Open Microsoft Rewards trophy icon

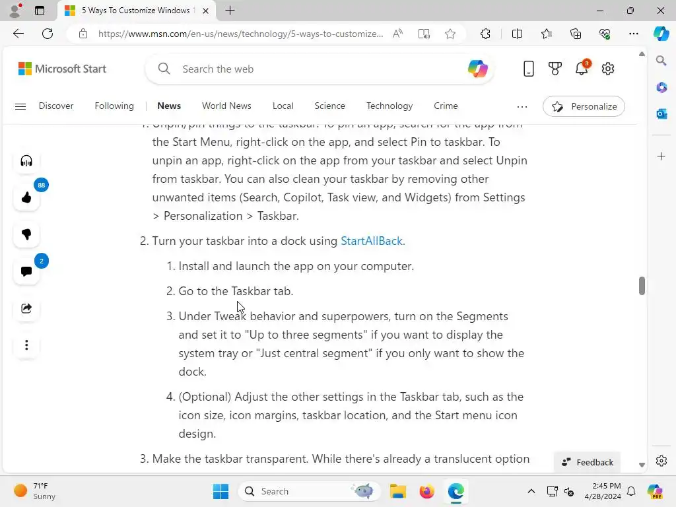(x=555, y=69)
